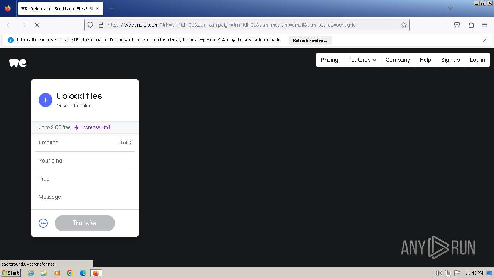Image resolution: width=494 pixels, height=278 pixels.
Task: Click the tracking protection shield icon
Action: click(x=90, y=25)
